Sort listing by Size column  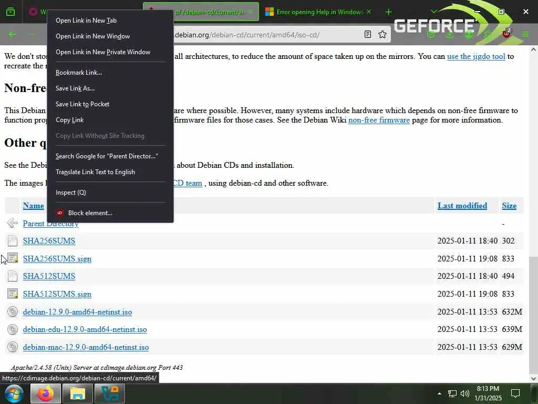509,206
